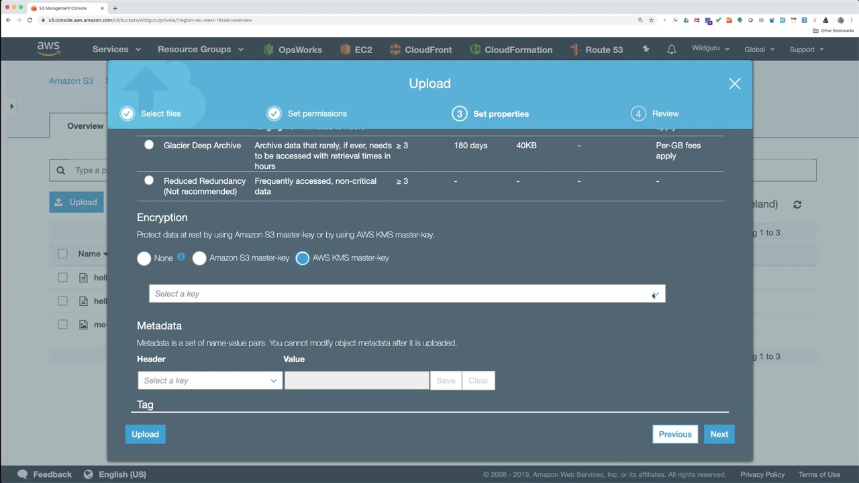Tick the select-all checkbox beside Name
This screenshot has height=483, width=859.
pos(62,254)
